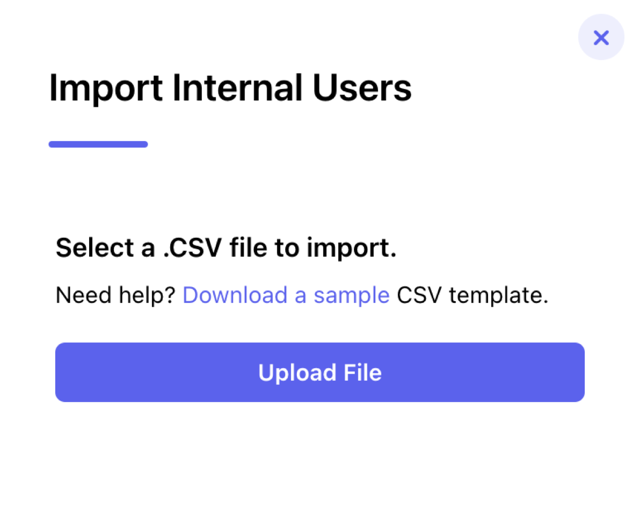Image resolution: width=640 pixels, height=510 pixels.
Task: Download the sample CSV template
Action: 286,295
